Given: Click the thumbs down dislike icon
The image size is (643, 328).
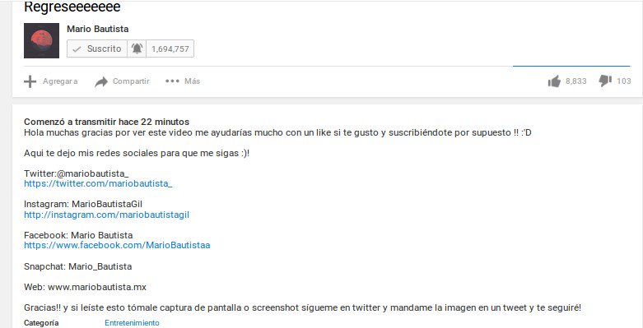Looking at the screenshot, I should [x=605, y=81].
